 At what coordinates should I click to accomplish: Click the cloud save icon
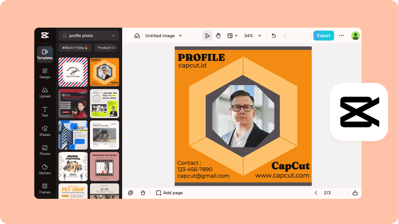coord(137,35)
